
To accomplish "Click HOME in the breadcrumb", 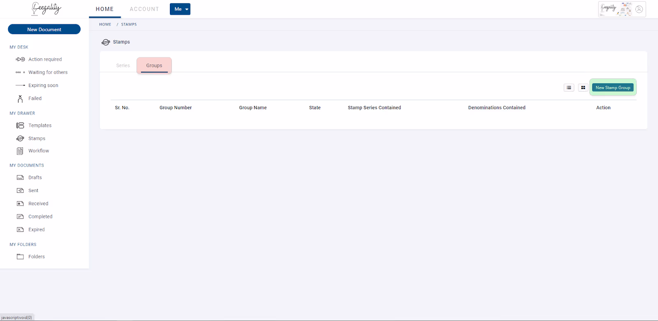I will click(105, 25).
